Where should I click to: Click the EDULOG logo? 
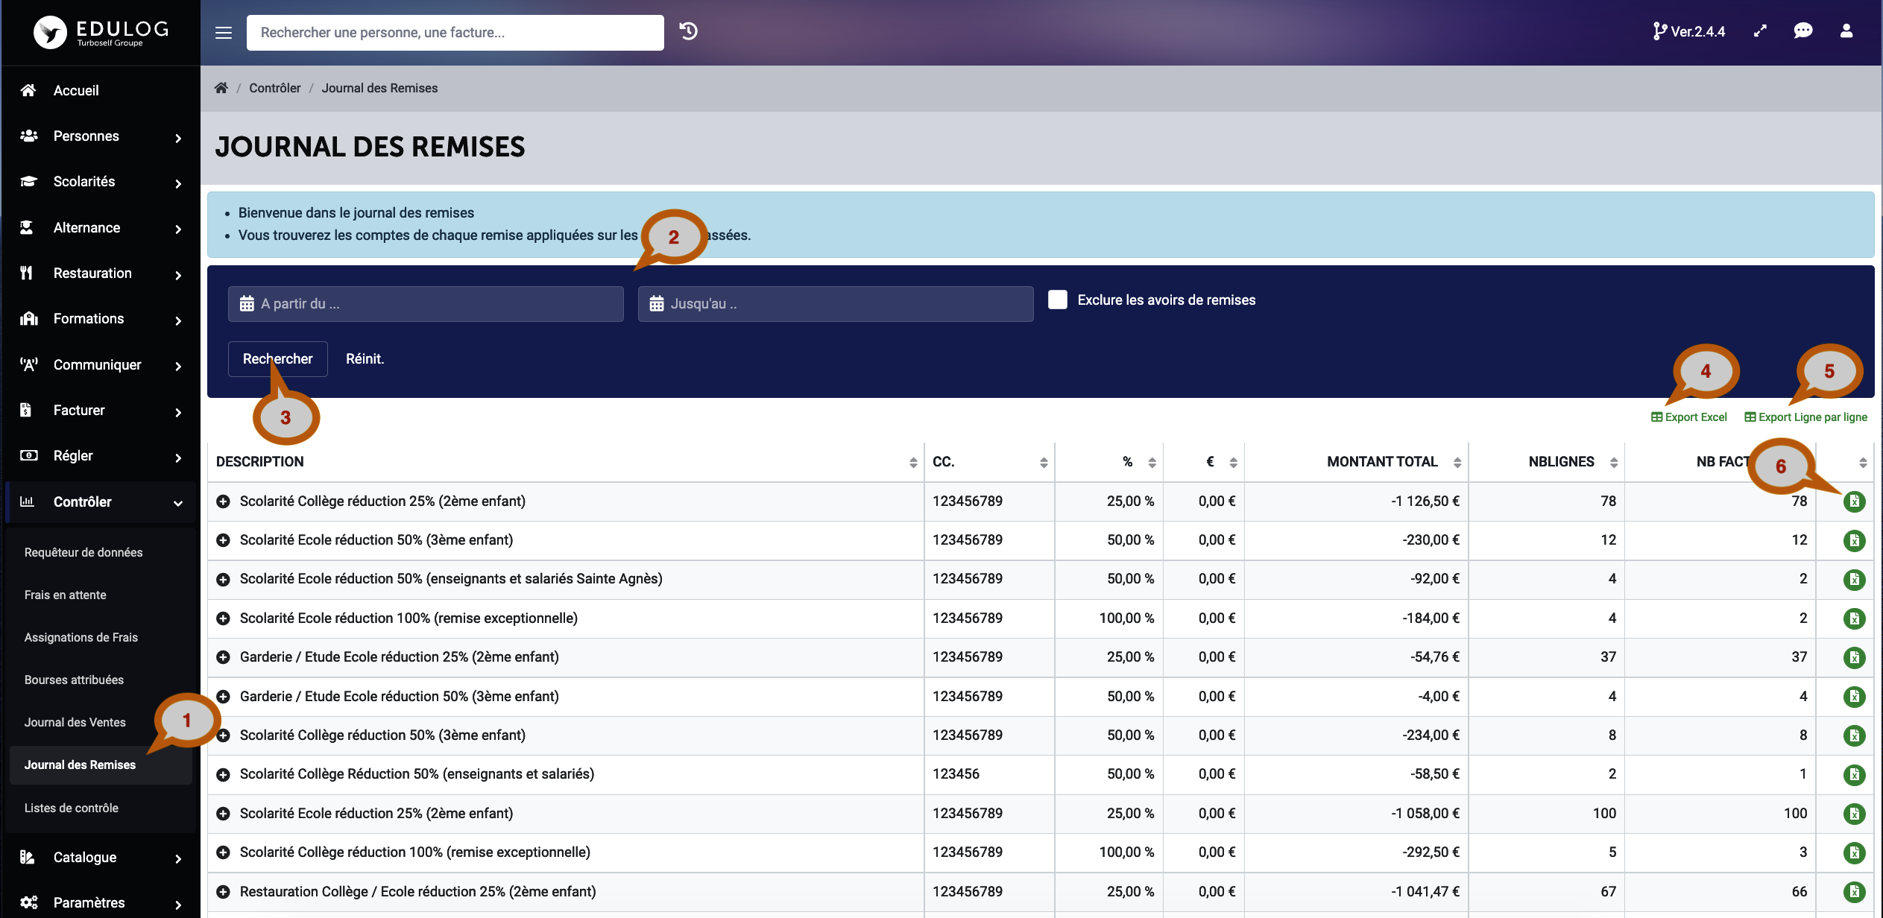pyautogui.click(x=101, y=32)
